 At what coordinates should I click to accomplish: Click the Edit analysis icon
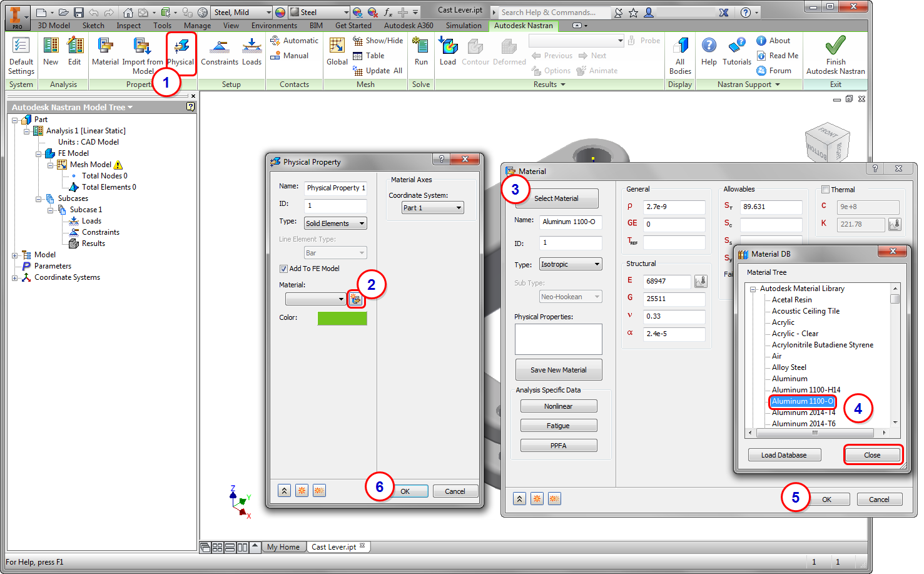[74, 51]
